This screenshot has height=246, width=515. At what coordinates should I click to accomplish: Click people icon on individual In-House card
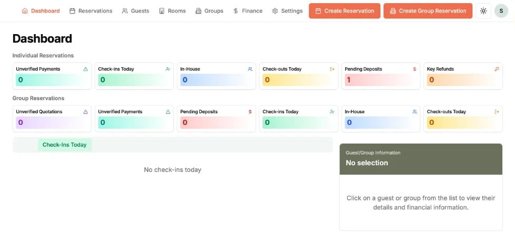250,69
